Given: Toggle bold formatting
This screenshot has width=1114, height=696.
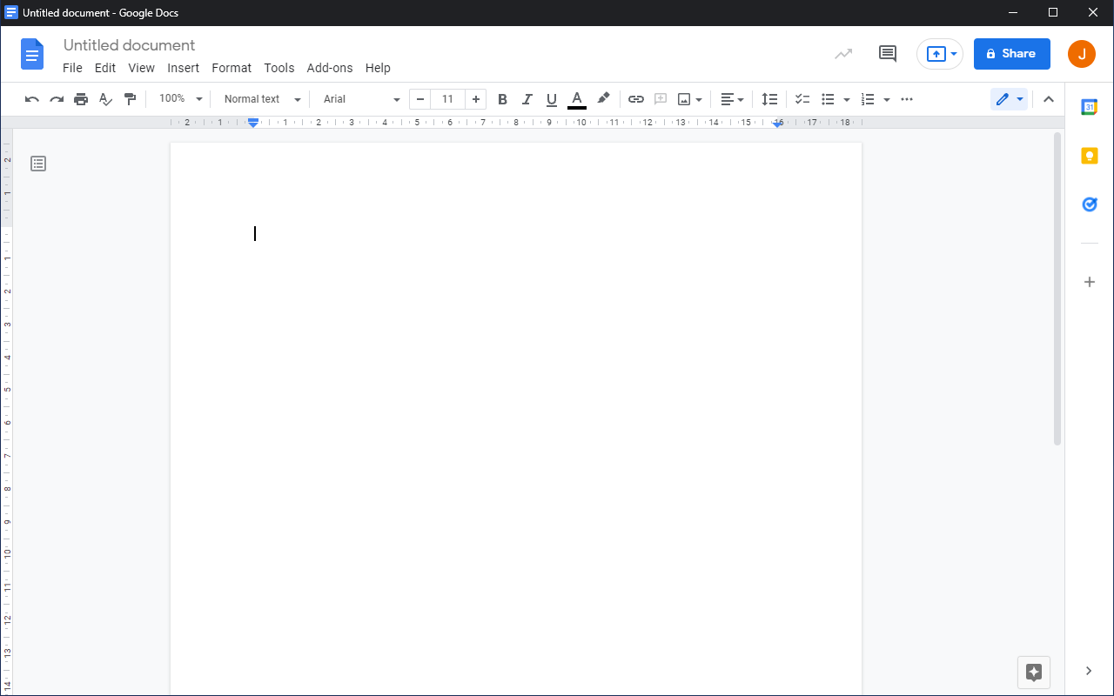Looking at the screenshot, I should coord(502,98).
